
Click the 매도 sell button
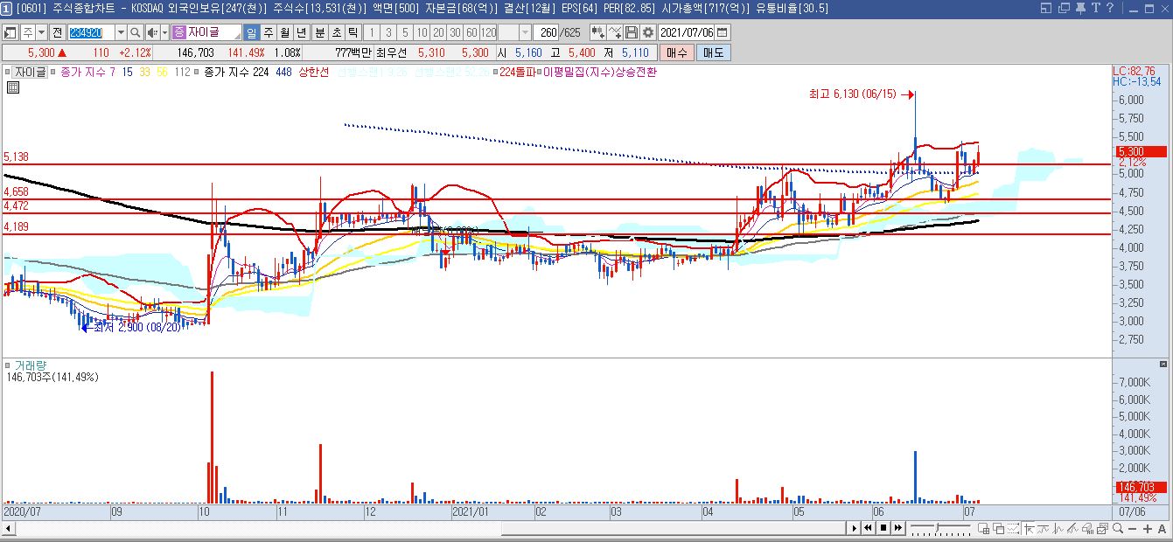click(x=714, y=52)
